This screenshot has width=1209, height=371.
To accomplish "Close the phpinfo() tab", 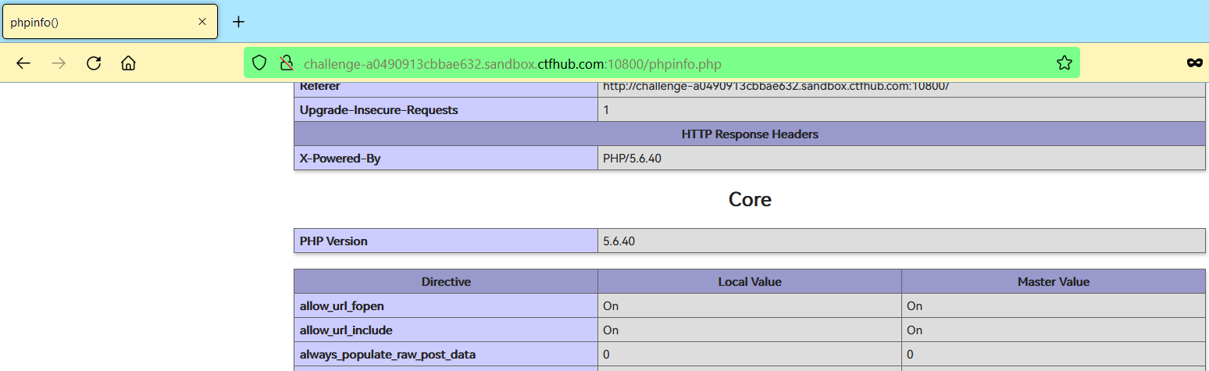I will pyautogui.click(x=202, y=22).
